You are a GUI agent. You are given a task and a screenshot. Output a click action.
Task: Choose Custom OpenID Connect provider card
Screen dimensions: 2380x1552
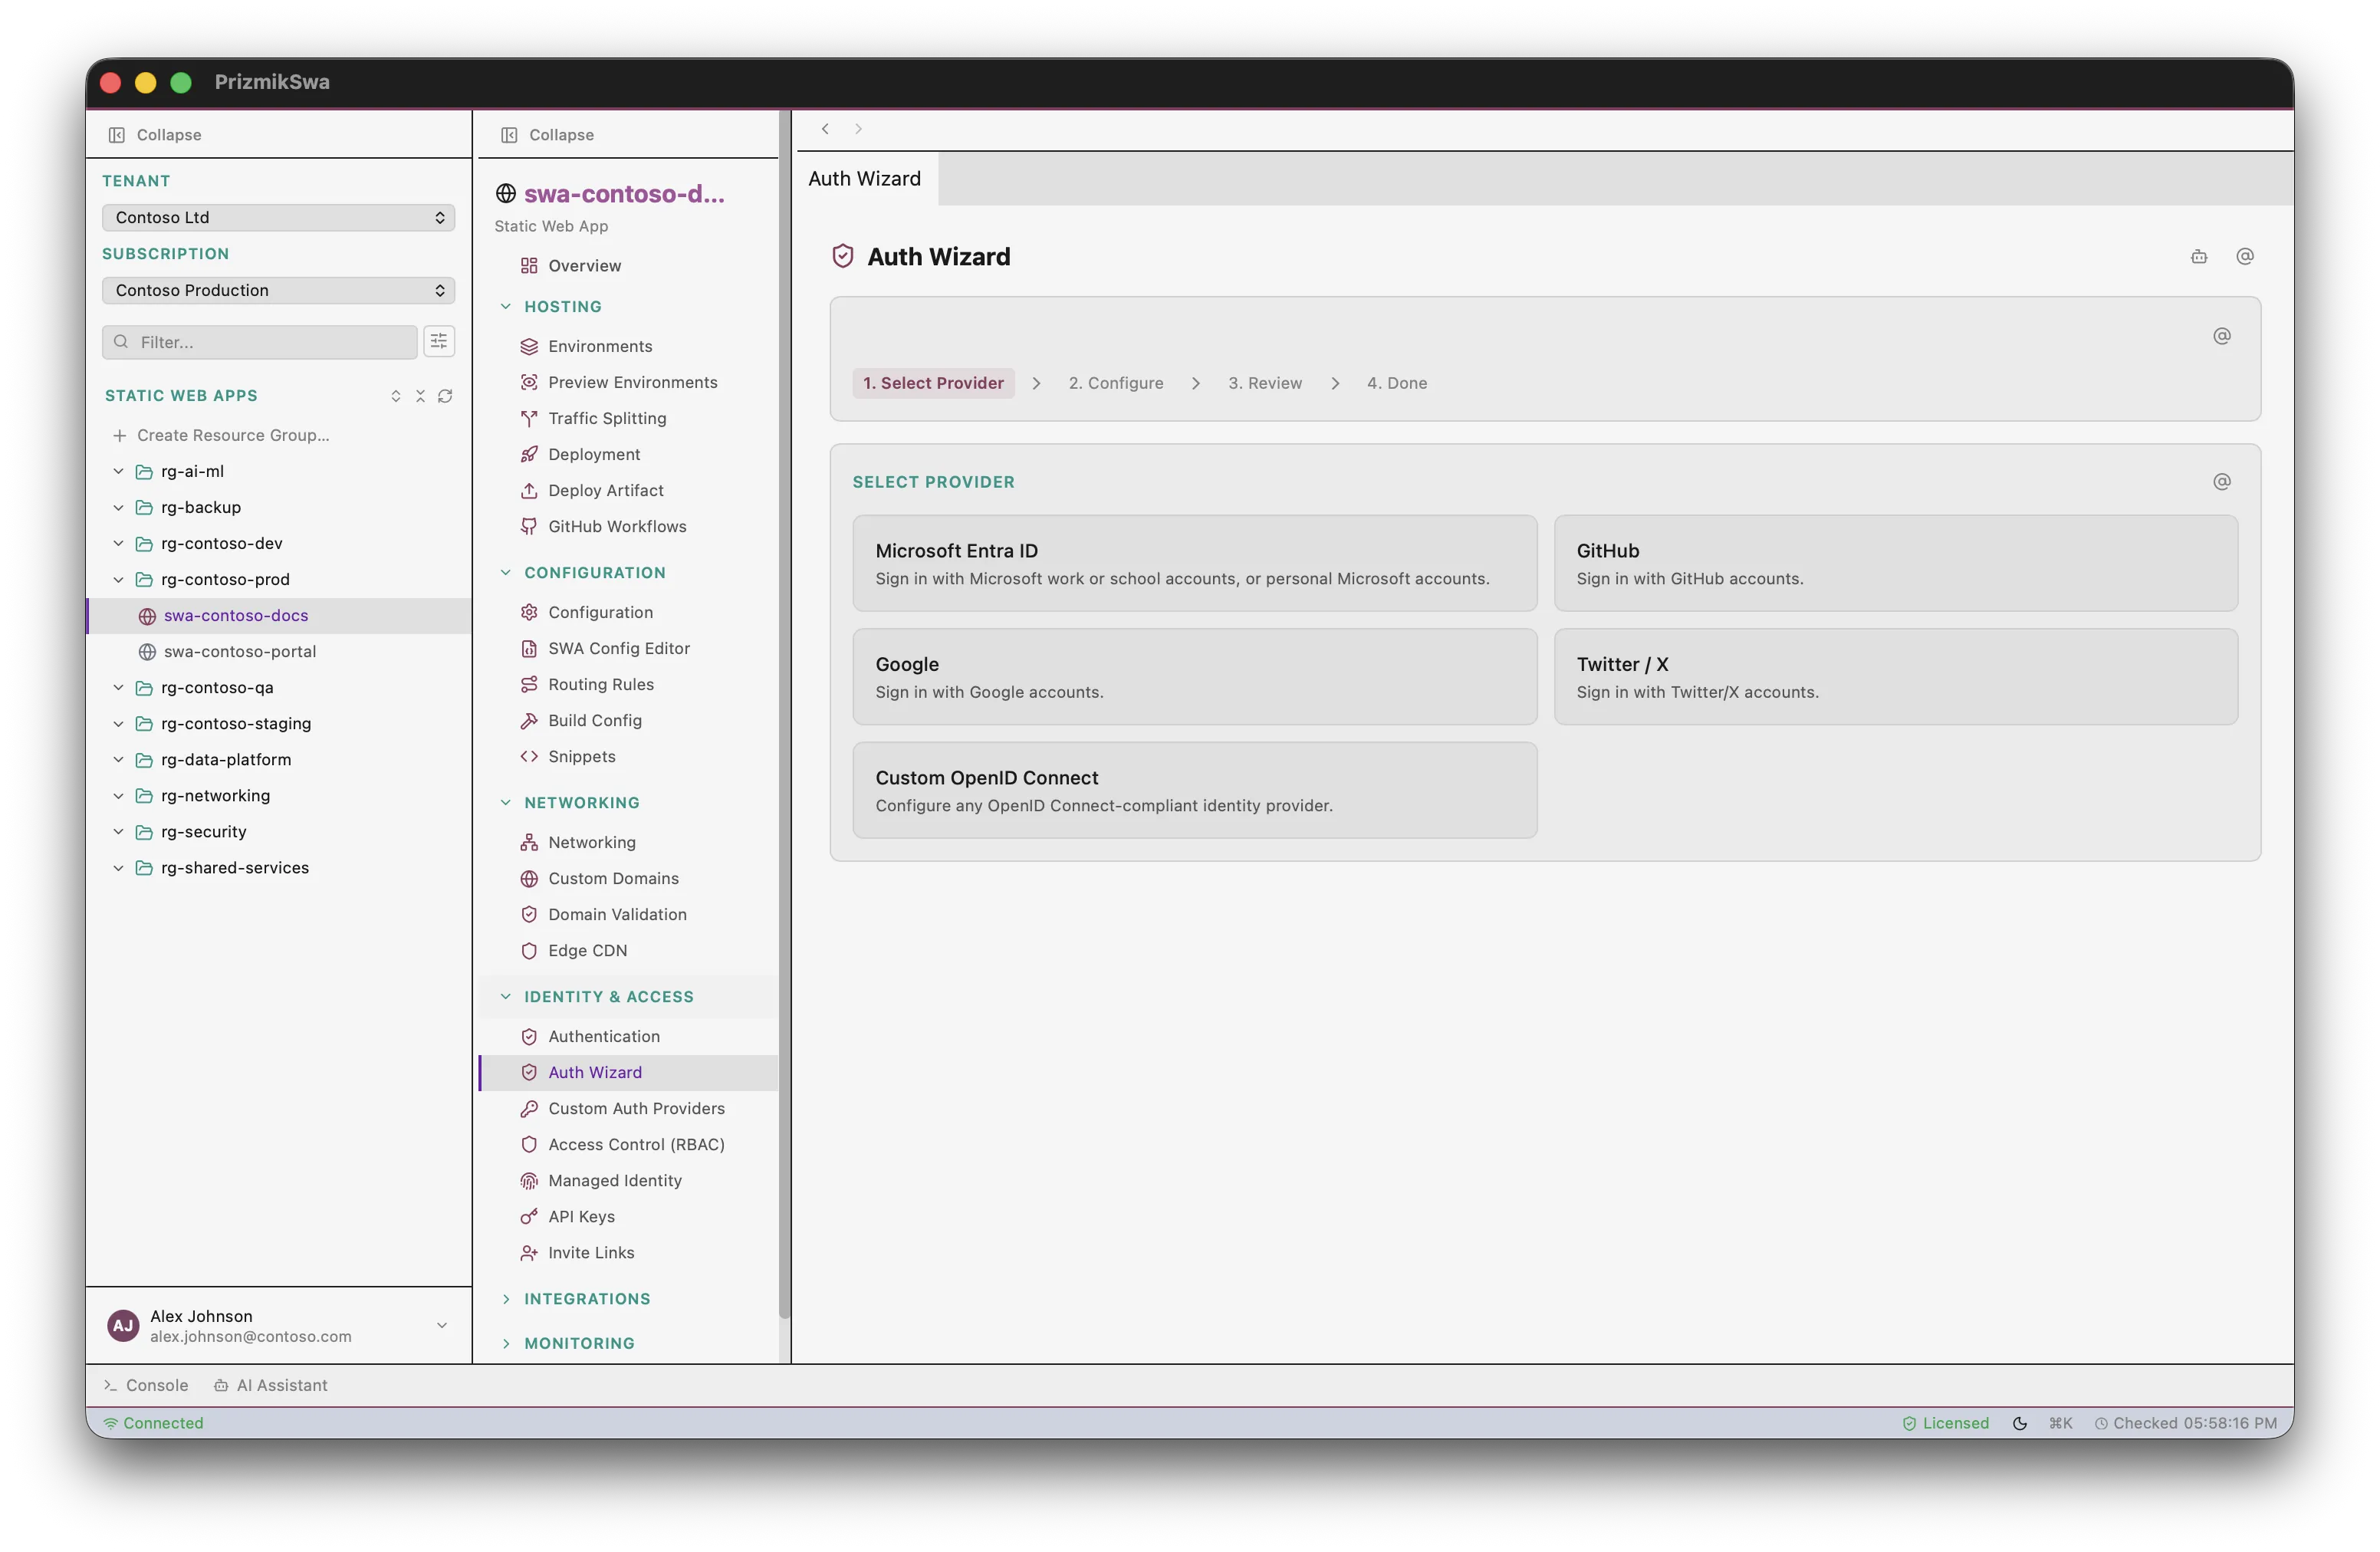pos(1194,790)
